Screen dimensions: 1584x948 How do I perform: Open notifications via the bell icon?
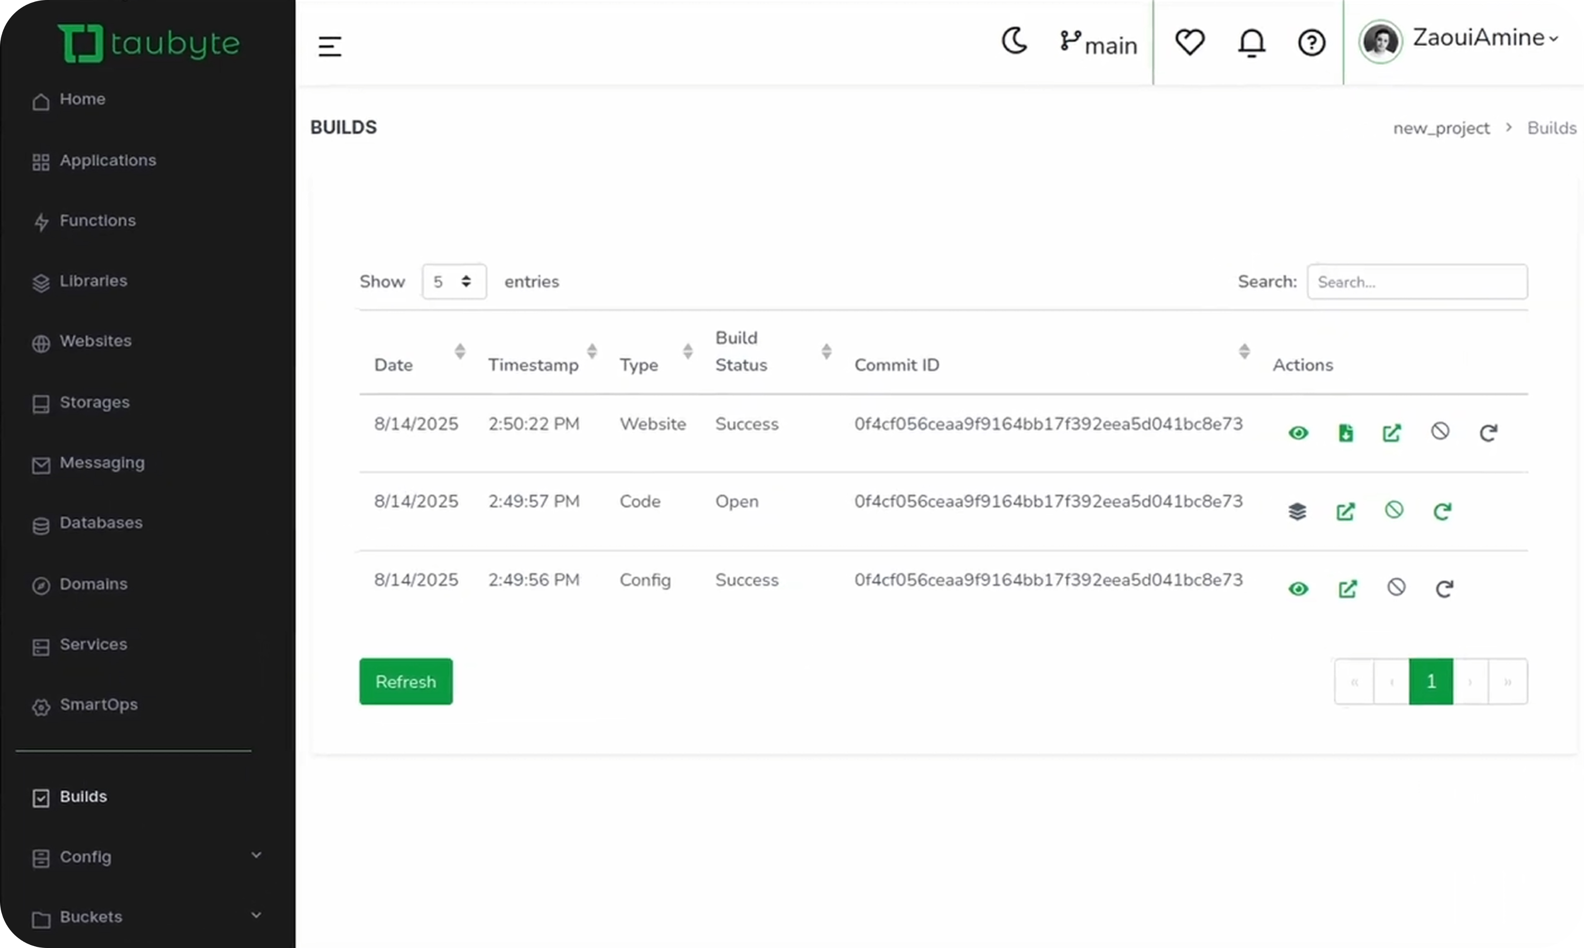(1251, 43)
